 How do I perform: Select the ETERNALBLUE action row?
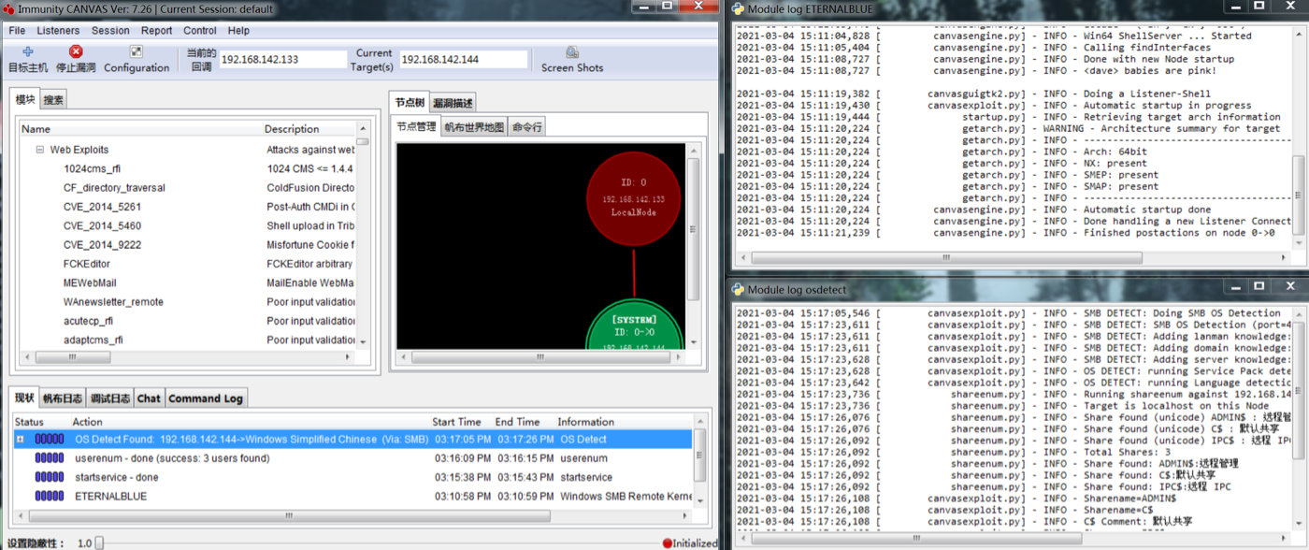click(x=352, y=496)
